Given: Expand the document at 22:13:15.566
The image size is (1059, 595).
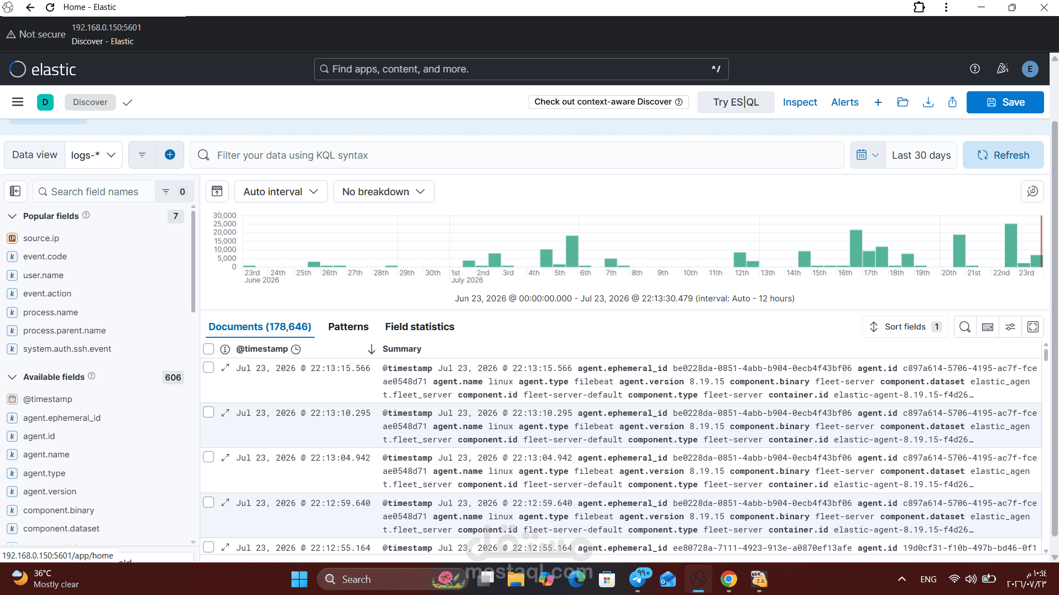Looking at the screenshot, I should pyautogui.click(x=225, y=368).
